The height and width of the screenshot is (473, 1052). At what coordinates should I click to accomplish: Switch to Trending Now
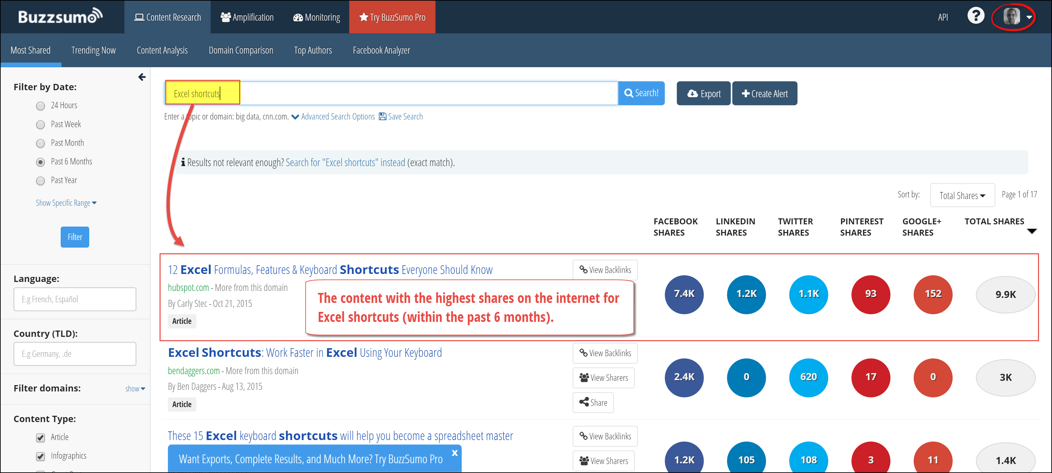93,50
